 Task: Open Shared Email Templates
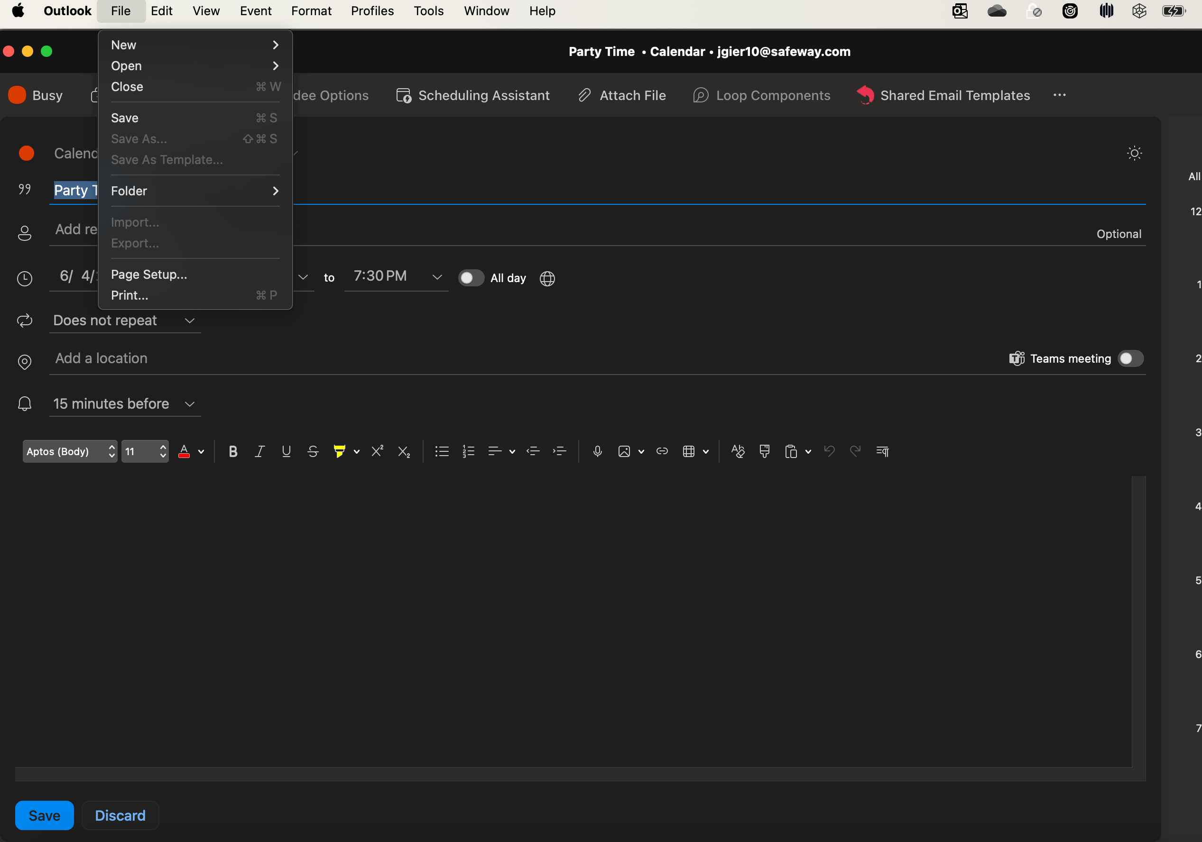pyautogui.click(x=943, y=95)
